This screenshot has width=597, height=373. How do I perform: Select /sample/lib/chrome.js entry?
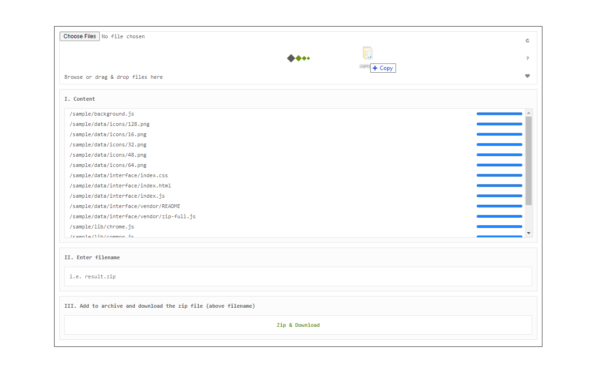click(x=102, y=227)
